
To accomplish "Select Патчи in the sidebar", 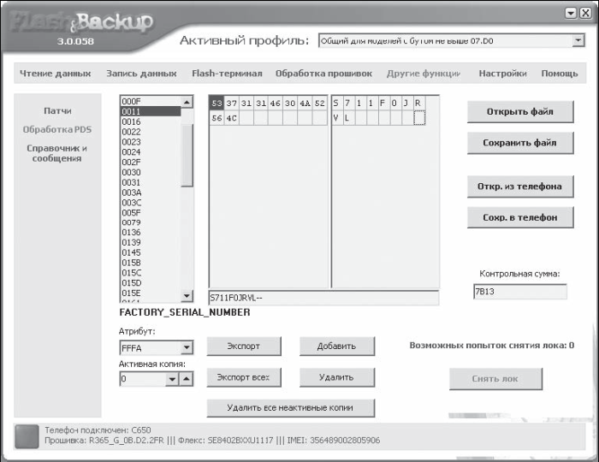I will tap(57, 110).
